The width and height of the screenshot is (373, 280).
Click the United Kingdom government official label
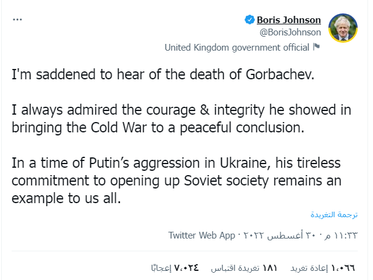pyautogui.click(x=237, y=46)
